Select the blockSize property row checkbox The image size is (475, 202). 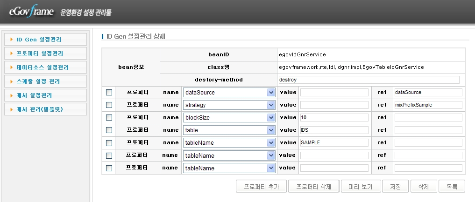[x=109, y=118]
